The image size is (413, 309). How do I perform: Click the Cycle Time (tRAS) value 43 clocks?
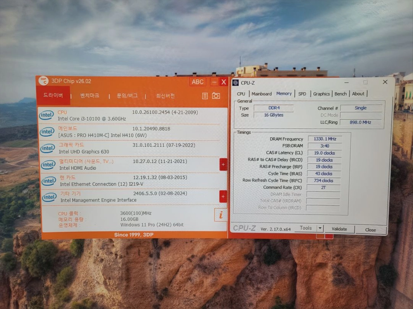pyautogui.click(x=324, y=174)
